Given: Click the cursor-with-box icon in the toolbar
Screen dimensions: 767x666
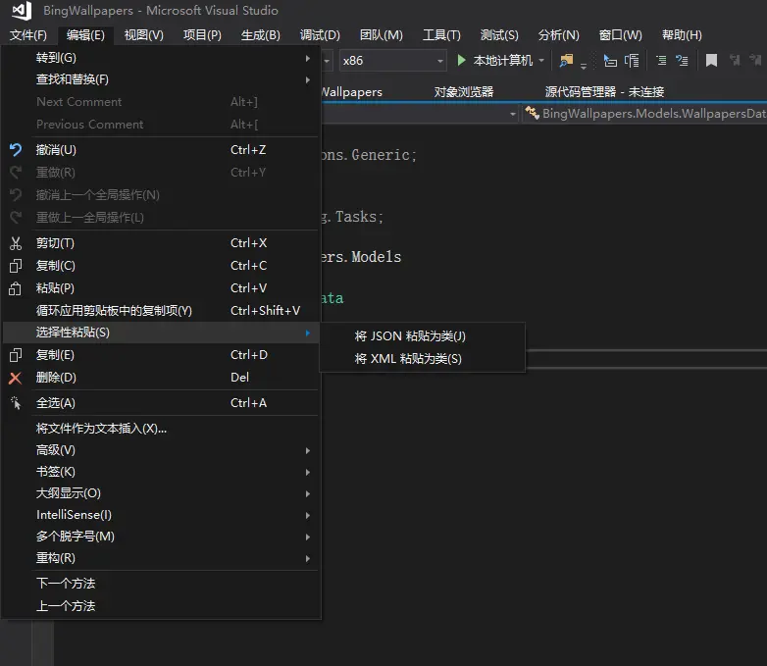Looking at the screenshot, I should pos(610,61).
